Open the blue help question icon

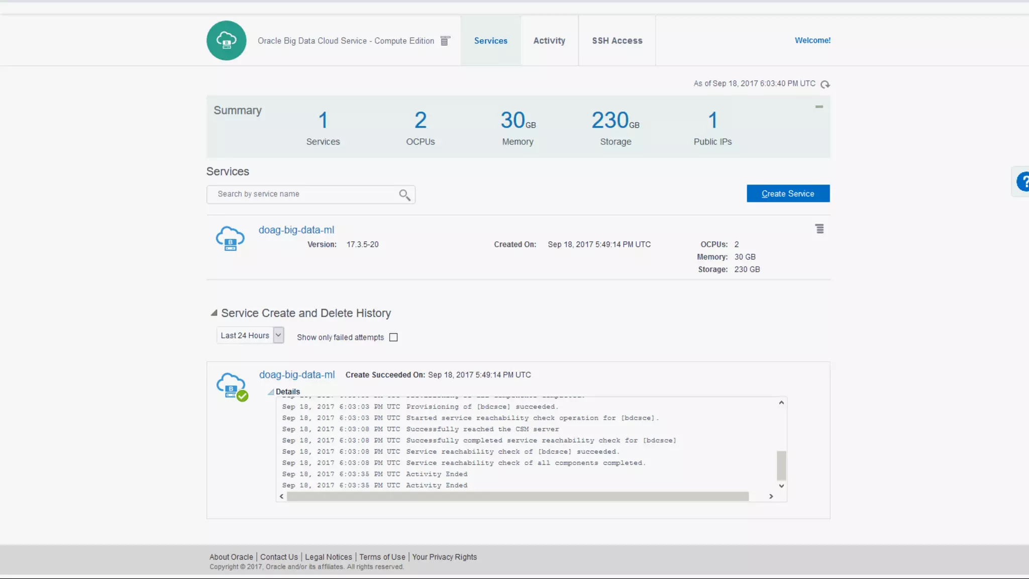1023,181
